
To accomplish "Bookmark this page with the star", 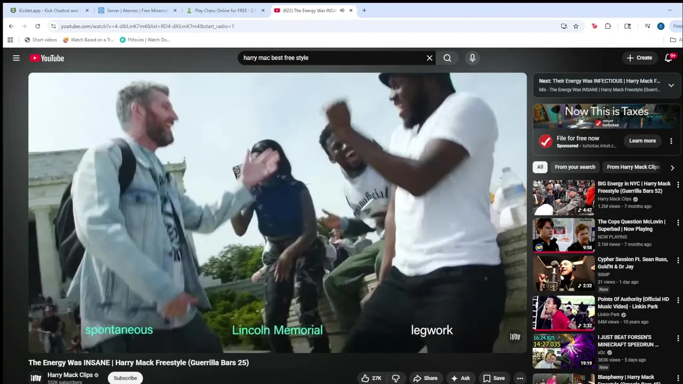I will 576,26.
